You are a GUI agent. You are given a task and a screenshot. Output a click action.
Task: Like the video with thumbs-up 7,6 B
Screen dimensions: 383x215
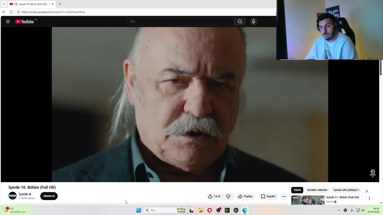(214, 196)
